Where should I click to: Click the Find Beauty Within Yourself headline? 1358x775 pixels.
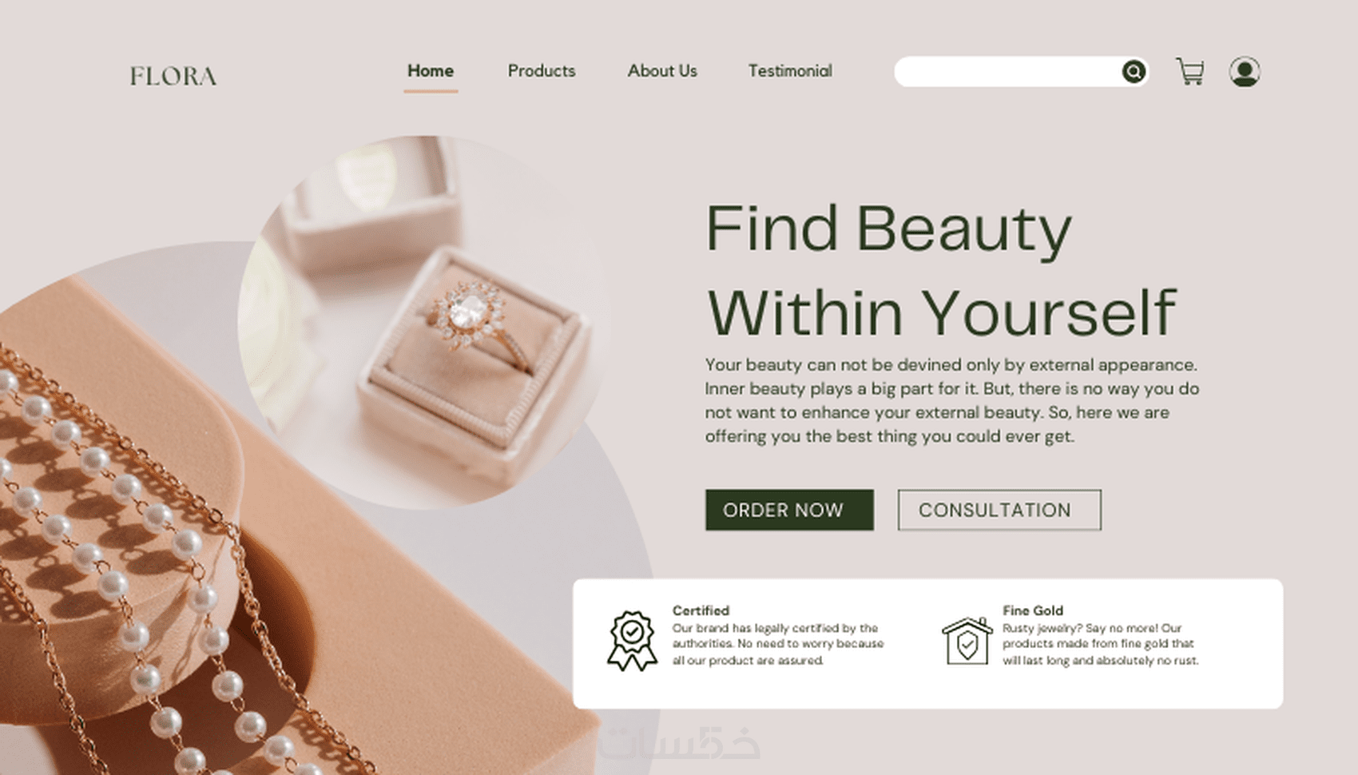[941, 269]
